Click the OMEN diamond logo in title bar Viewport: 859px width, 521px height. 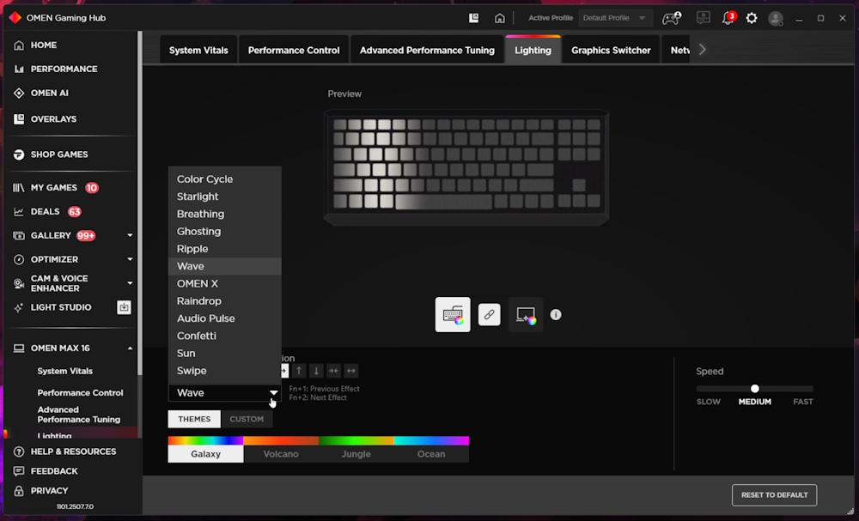[x=15, y=17]
